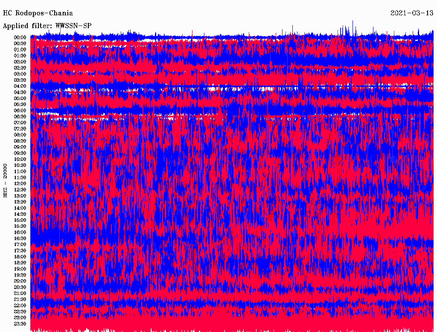The image size is (437, 332).
Task: Select the 20:30 time marker
Action: click(x=20, y=287)
